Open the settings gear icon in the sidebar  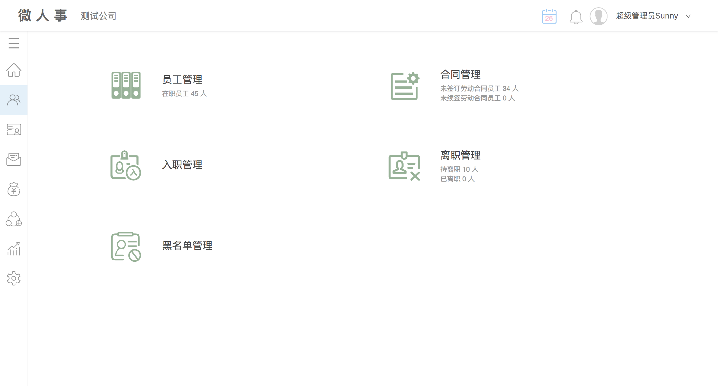(13, 278)
